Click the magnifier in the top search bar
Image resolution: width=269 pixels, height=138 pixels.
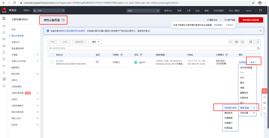tap(158, 11)
